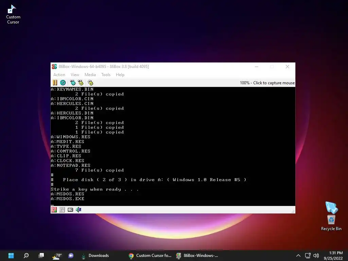
Task: Click the 'A:IBMCOLOR.DIN' line
Action: point(72,118)
